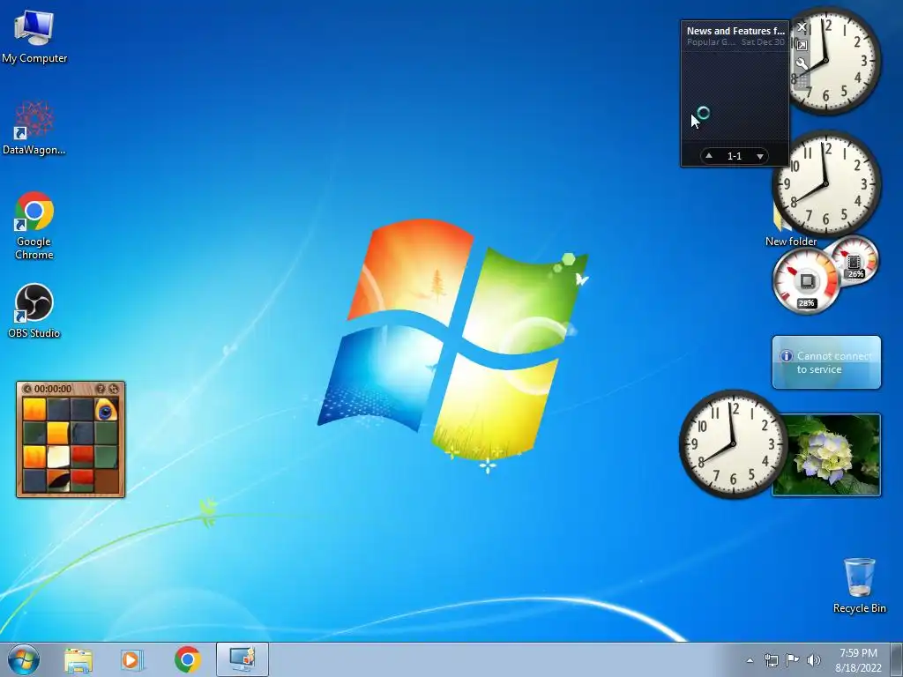This screenshot has height=677, width=903.
Task: Click the white puzzle tile
Action: pyautogui.click(x=58, y=458)
